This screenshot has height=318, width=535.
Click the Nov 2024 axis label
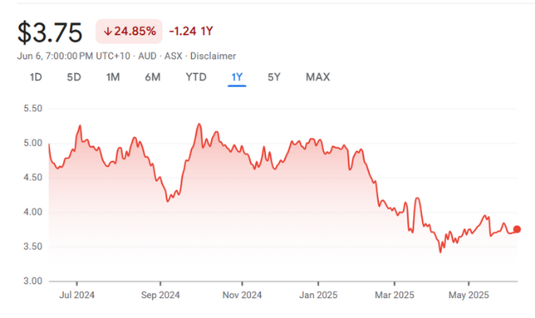[241, 296]
